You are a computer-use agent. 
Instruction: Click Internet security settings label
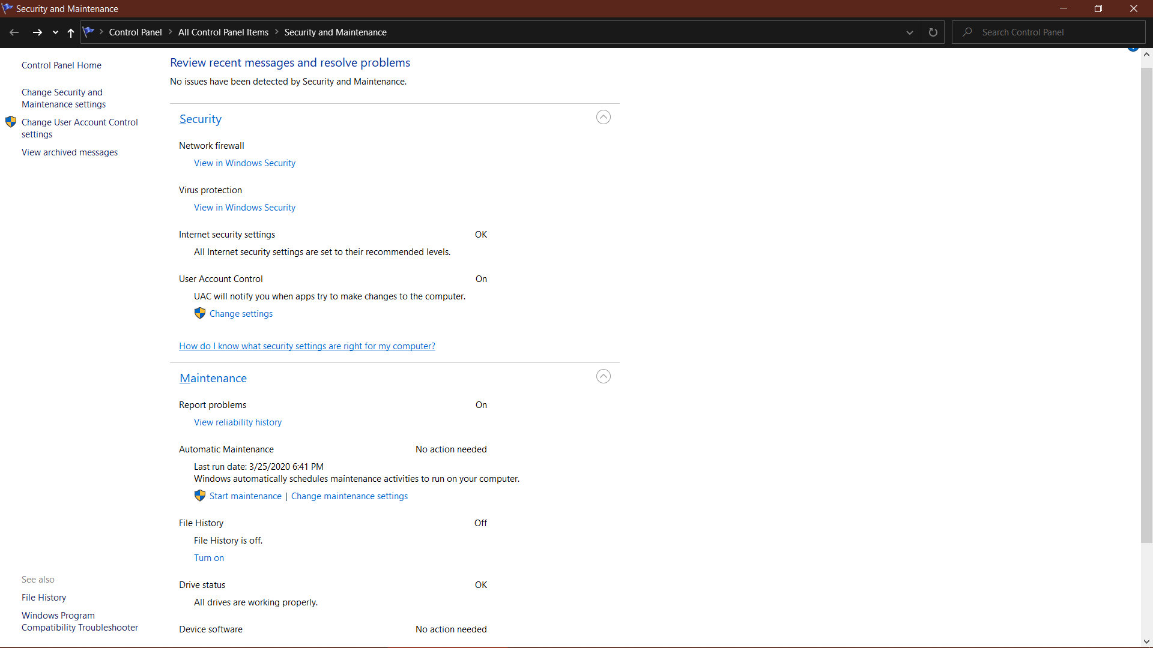tap(227, 235)
